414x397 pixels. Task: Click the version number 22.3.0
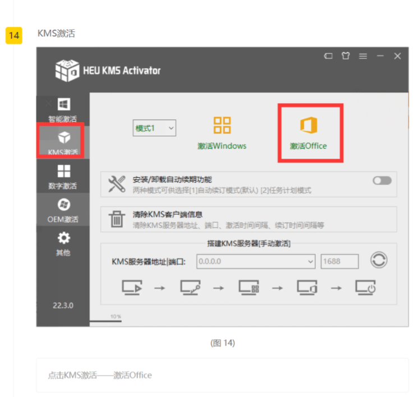click(x=63, y=306)
